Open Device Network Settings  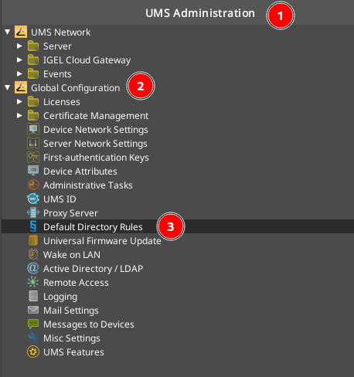[x=96, y=130]
